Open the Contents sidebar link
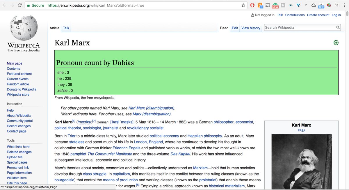Screen dimensions: 349x190 pos(13,69)
